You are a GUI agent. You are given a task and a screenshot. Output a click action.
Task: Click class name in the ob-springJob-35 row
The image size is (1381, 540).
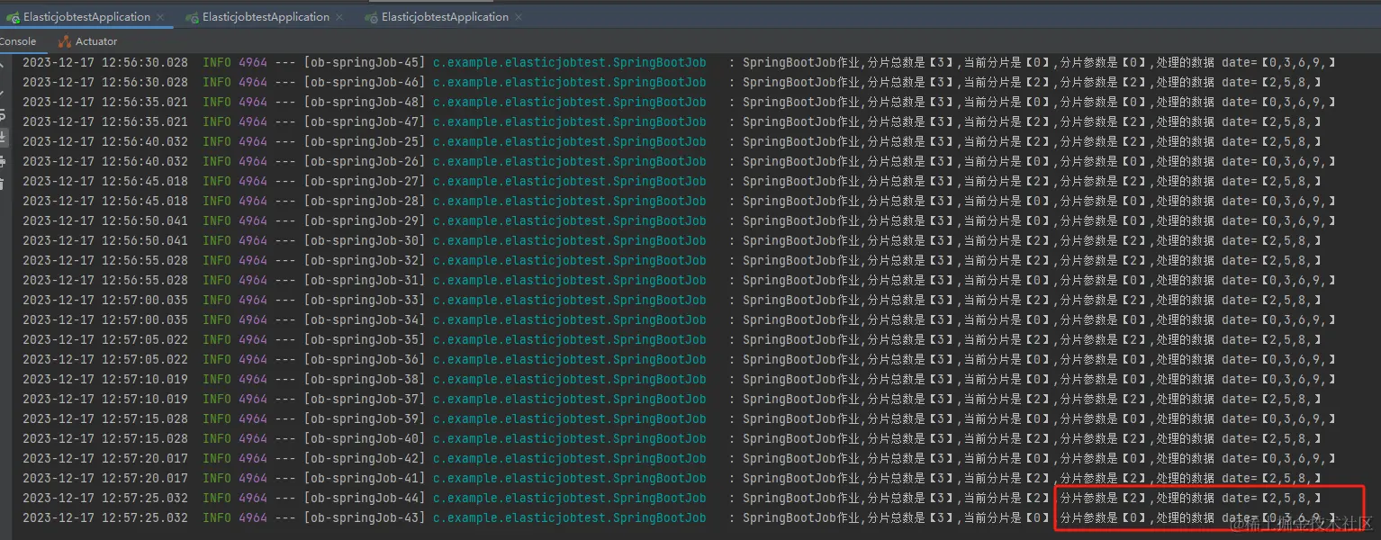coord(570,339)
